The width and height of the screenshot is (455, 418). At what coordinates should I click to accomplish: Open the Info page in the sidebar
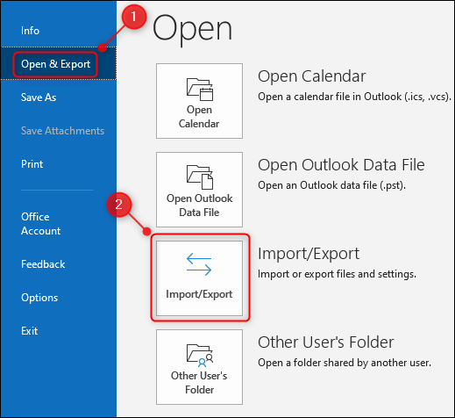30,31
